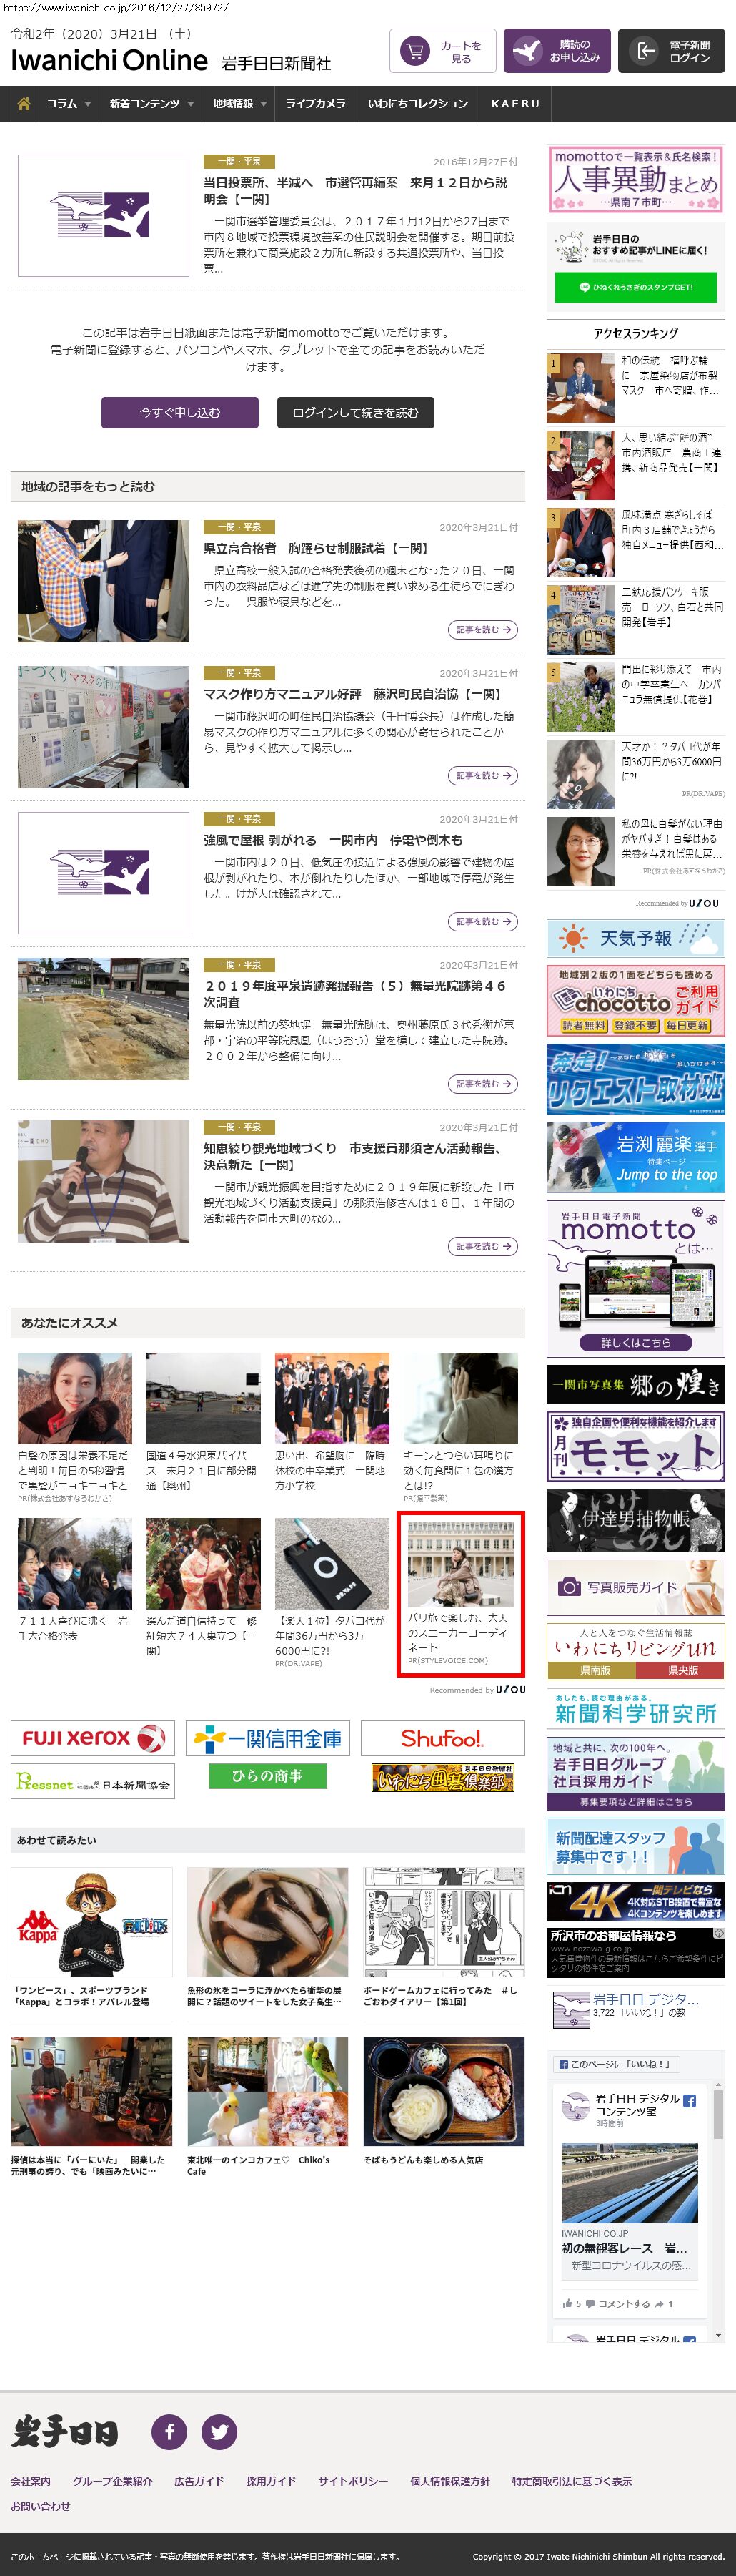Open the footer Facebook circle icon

click(169, 2431)
